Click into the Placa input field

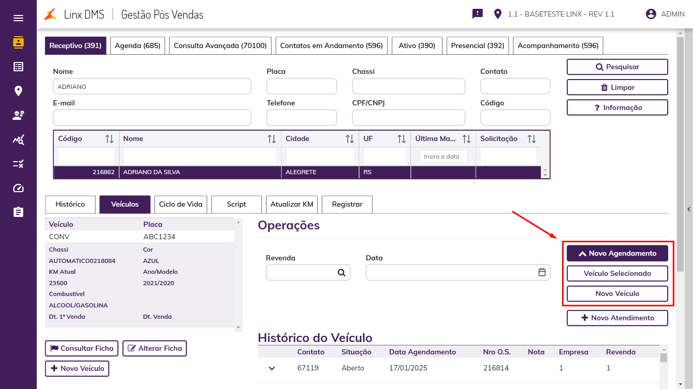302,86
